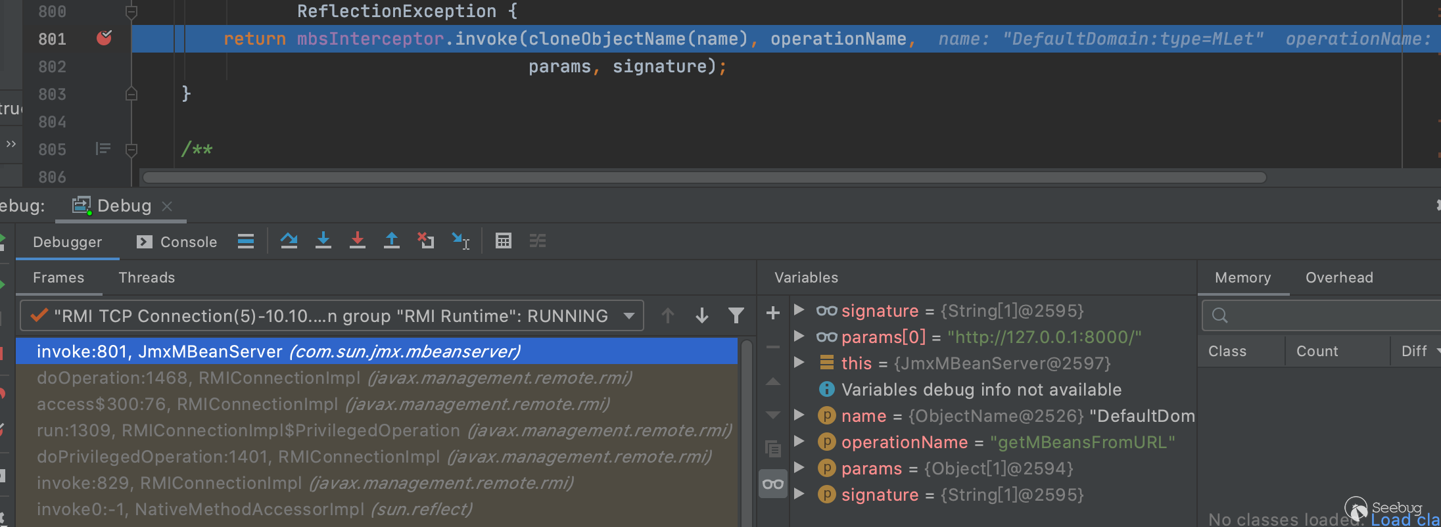Click the New Watch plus icon

coord(773,313)
